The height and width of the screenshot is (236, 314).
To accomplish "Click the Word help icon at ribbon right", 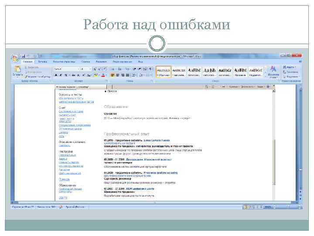I will 300,62.
